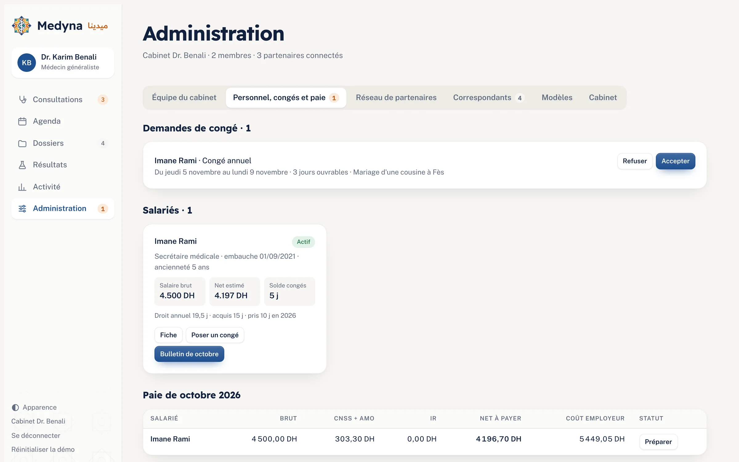Click the SALARIÉ column header
The width and height of the screenshot is (739, 462).
(164, 418)
